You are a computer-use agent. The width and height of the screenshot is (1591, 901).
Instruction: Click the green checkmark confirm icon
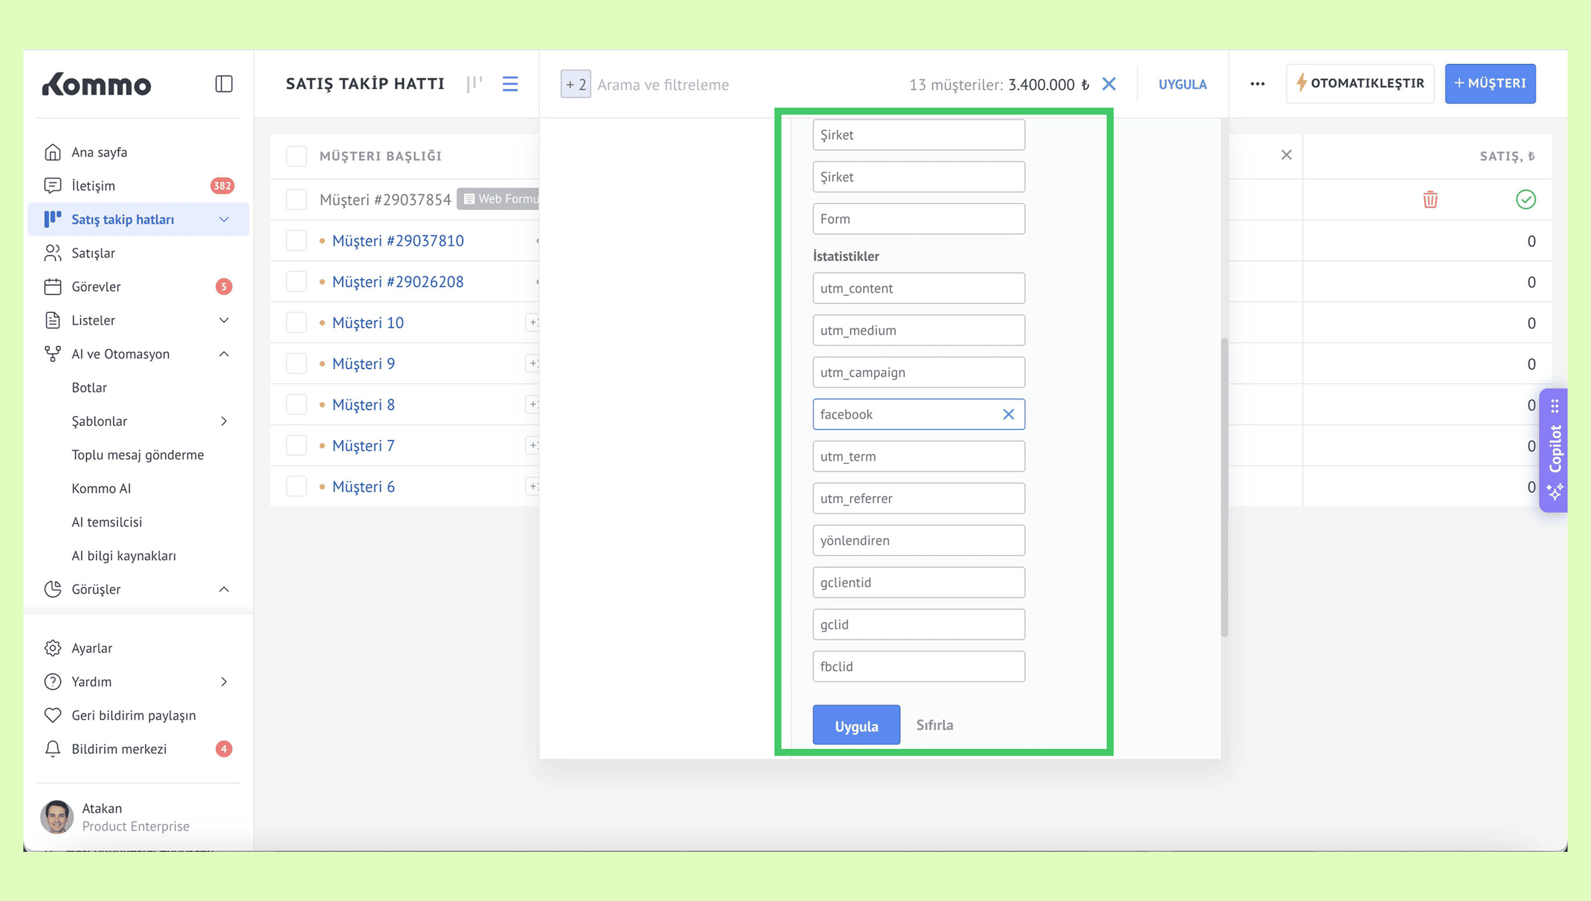[1525, 200]
